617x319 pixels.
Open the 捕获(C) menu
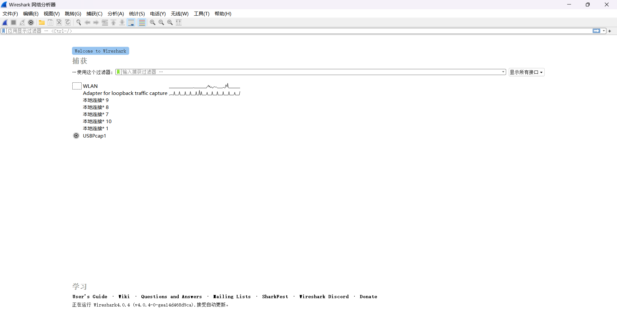(94, 14)
